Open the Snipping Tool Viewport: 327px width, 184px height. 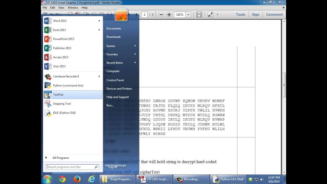(73, 104)
